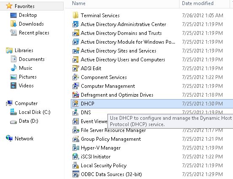This screenshot has width=233, height=179.
Task: Select Libraries in the navigation pane
Action: tap(24, 50)
